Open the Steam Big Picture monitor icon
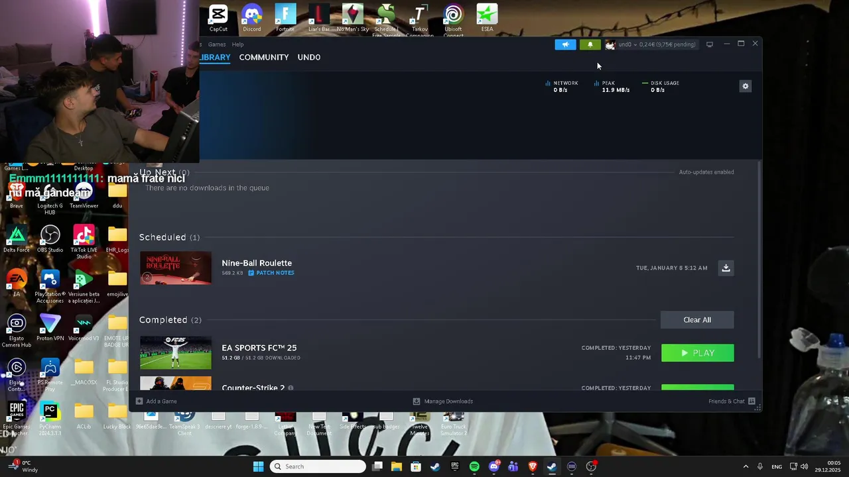 (x=709, y=44)
